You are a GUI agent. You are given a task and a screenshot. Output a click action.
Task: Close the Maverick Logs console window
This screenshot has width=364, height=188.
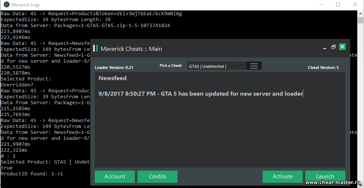click(x=355, y=5)
